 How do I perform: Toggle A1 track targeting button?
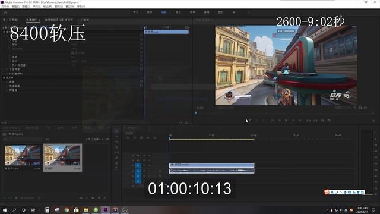click(138, 171)
